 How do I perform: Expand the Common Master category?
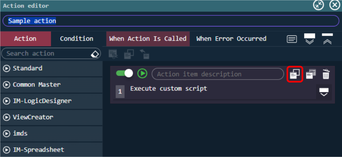[x=6, y=85]
